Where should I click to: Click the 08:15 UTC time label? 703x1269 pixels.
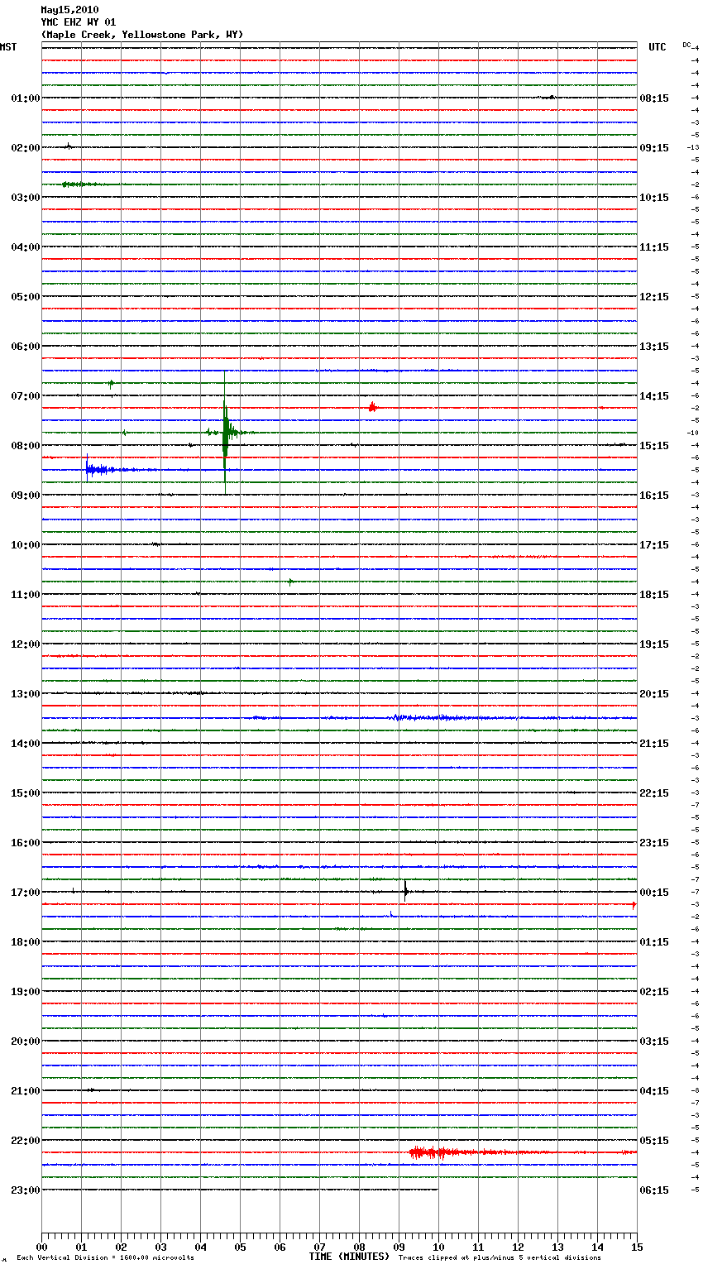click(x=654, y=98)
